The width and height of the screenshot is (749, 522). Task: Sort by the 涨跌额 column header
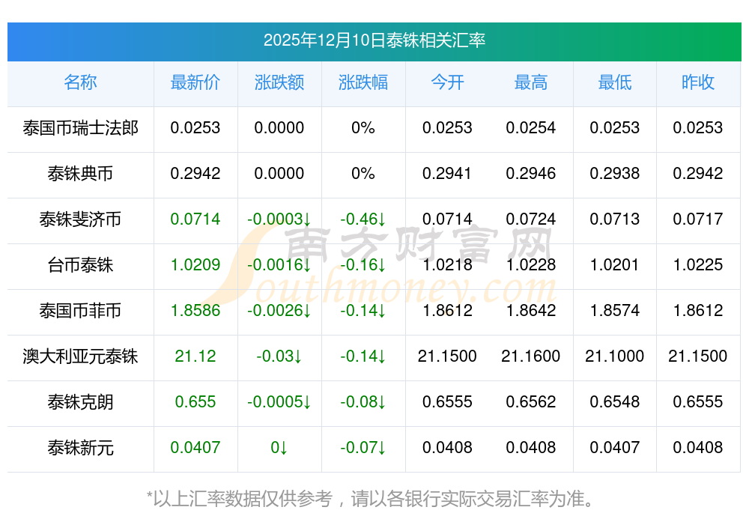[279, 83]
